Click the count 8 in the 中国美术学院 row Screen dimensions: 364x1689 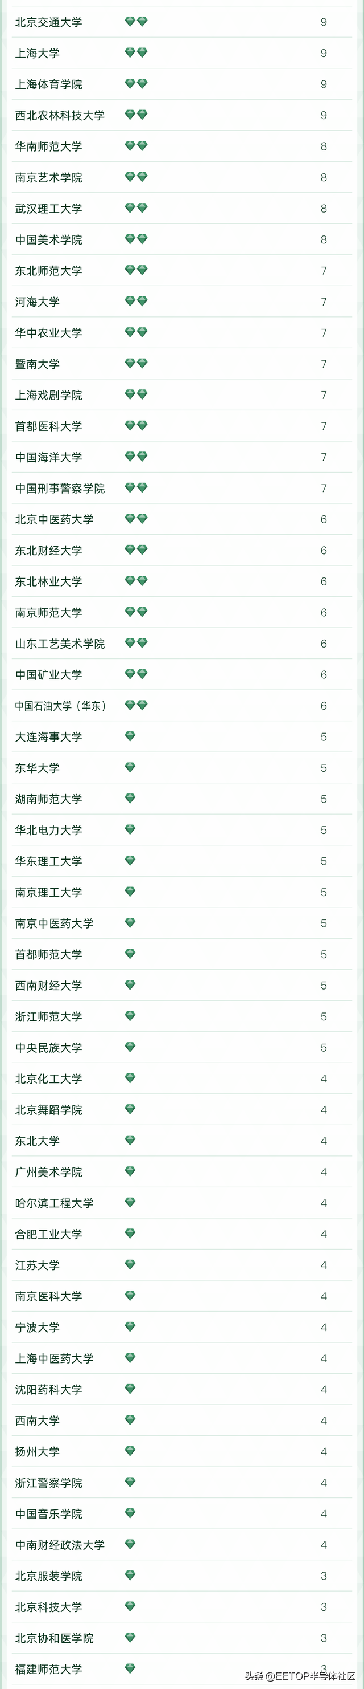tap(324, 240)
